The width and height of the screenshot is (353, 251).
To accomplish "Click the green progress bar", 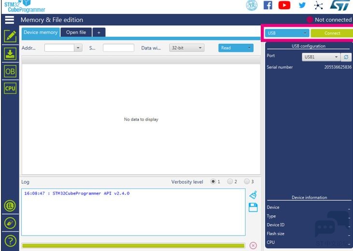I will pos(133,245).
